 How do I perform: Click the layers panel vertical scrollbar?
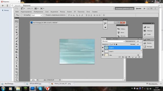141,51
